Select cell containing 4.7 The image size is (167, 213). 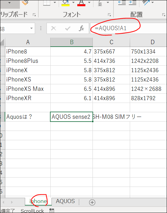72,52
